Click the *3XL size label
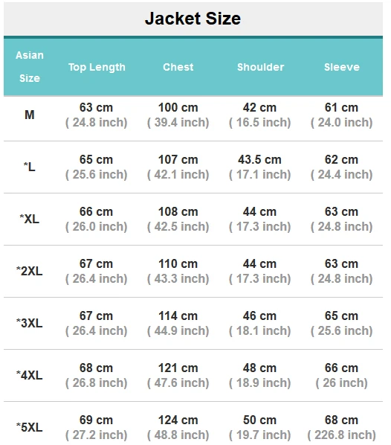This screenshot has height=445, width=391. click(30, 323)
